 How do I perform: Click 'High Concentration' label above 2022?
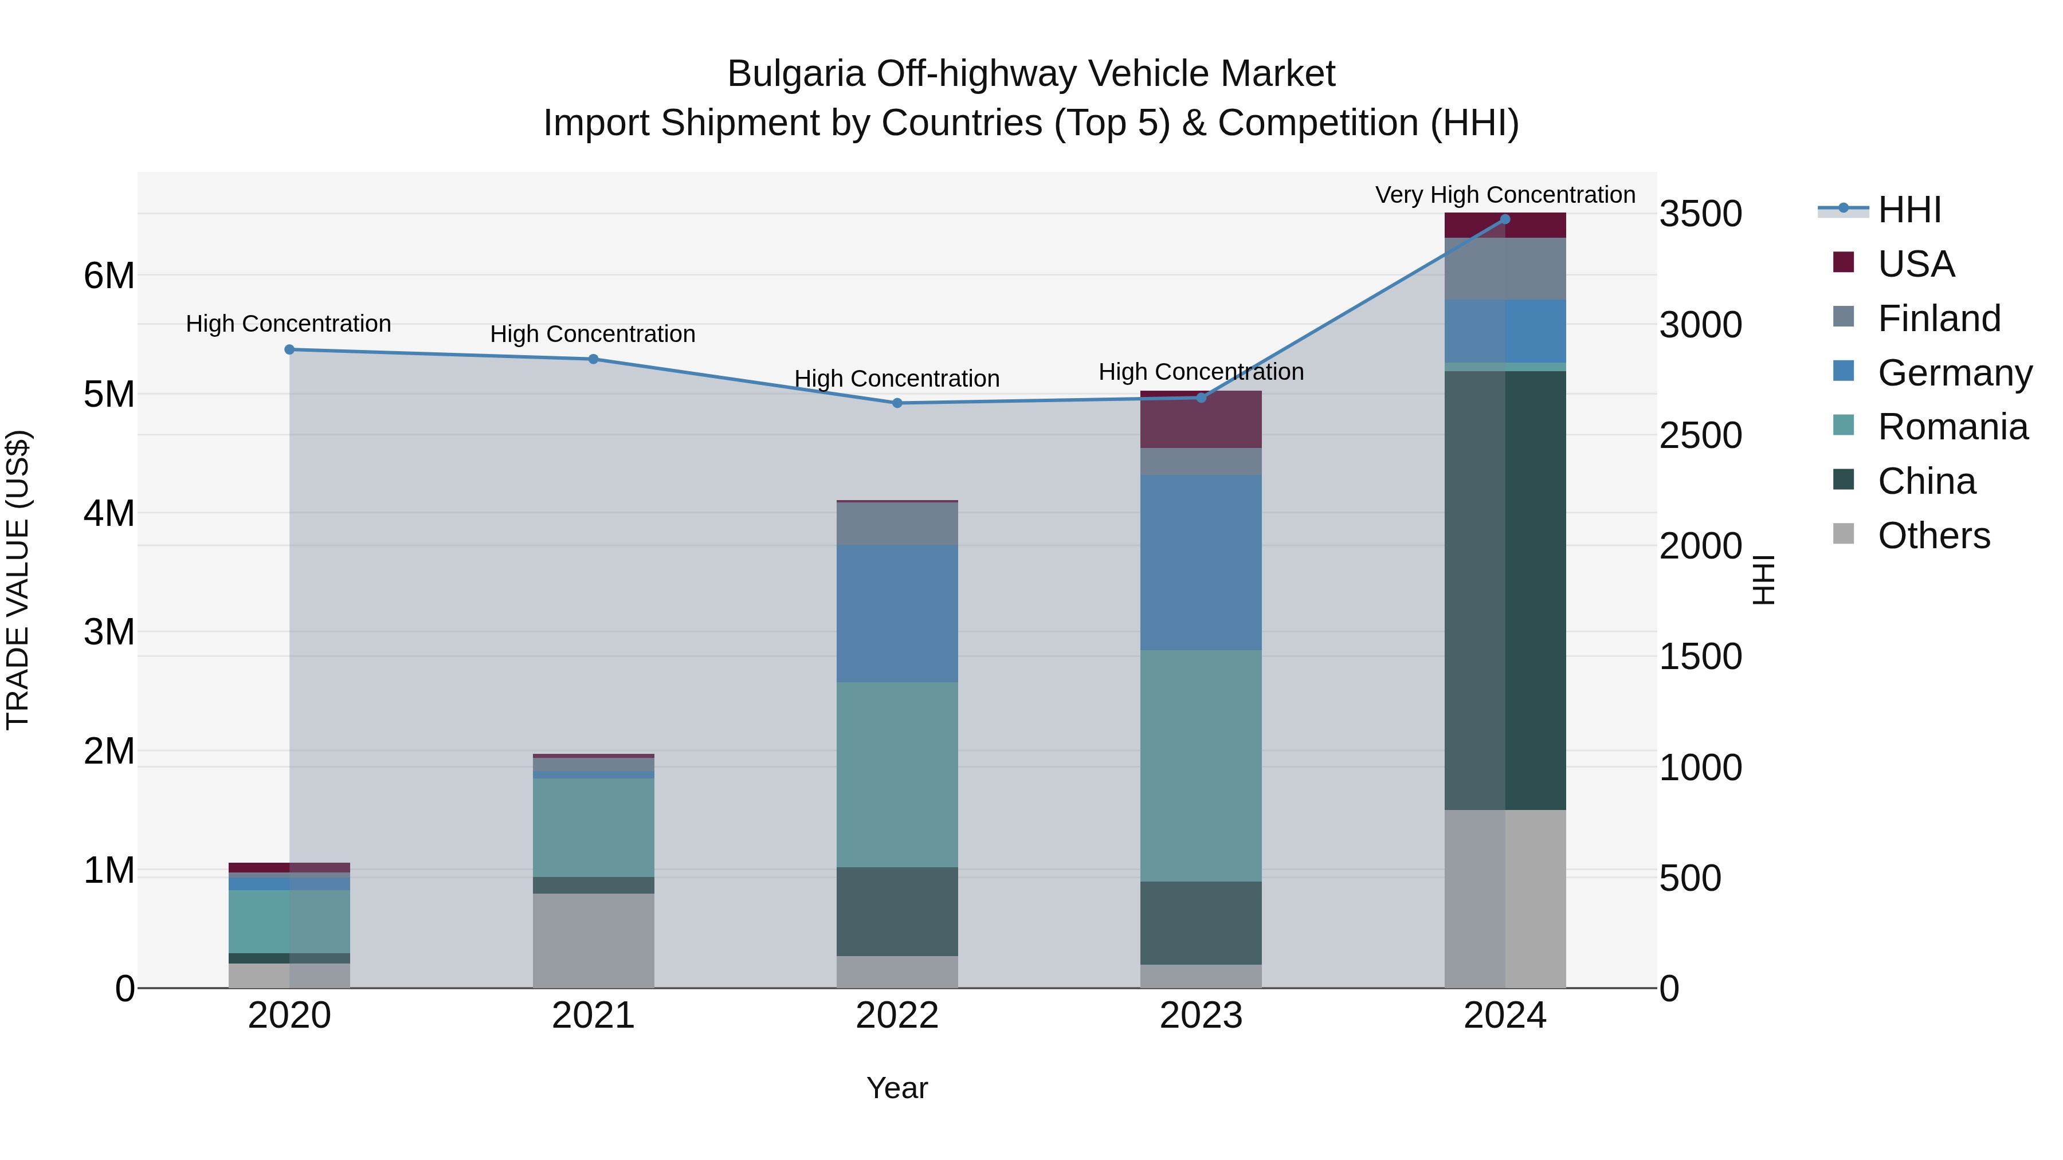click(x=897, y=379)
